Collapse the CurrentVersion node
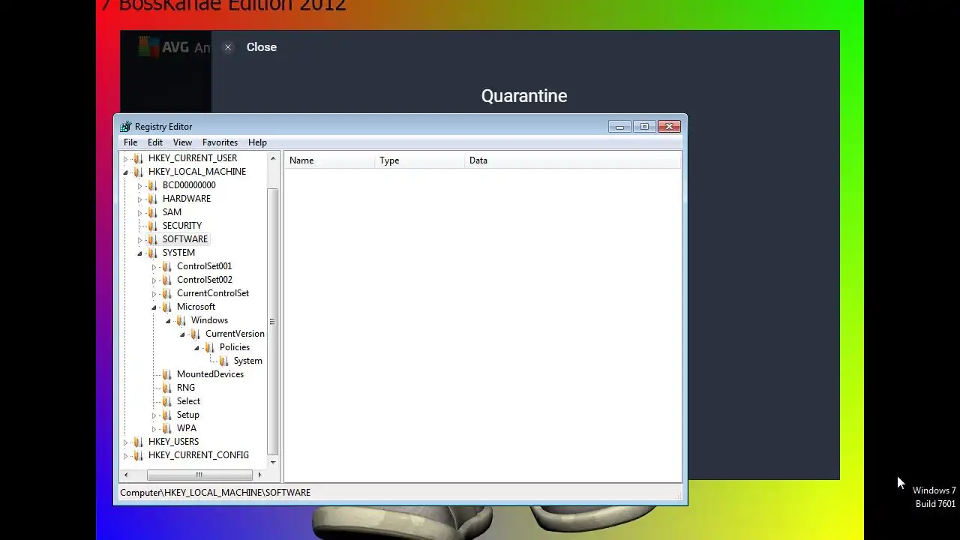Viewport: 960px width, 540px height. (183, 334)
